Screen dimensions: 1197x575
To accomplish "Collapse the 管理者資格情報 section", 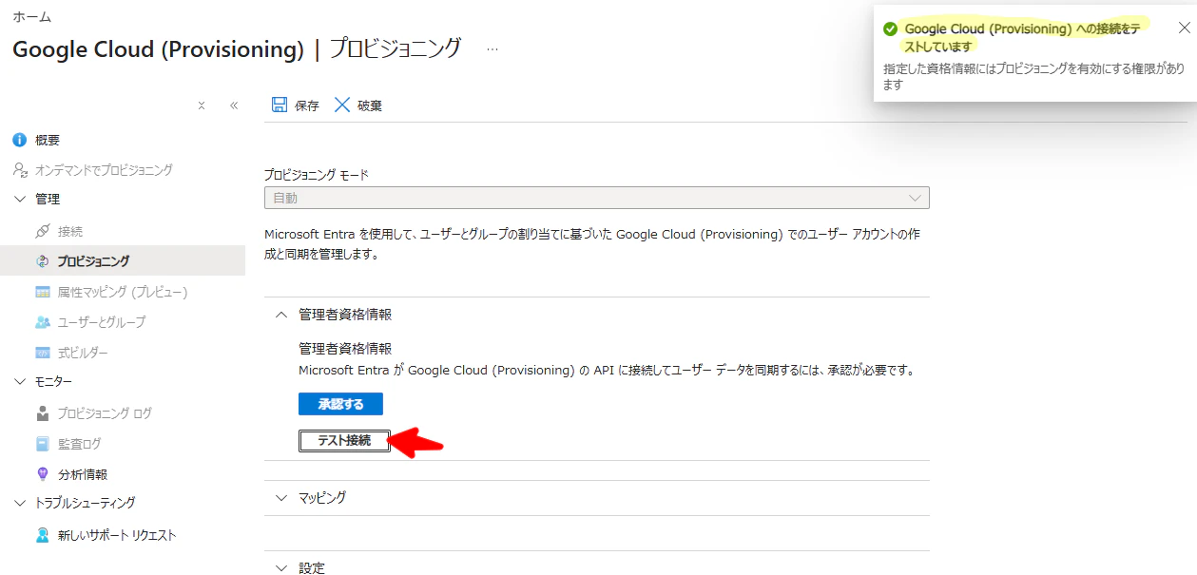I will (280, 315).
